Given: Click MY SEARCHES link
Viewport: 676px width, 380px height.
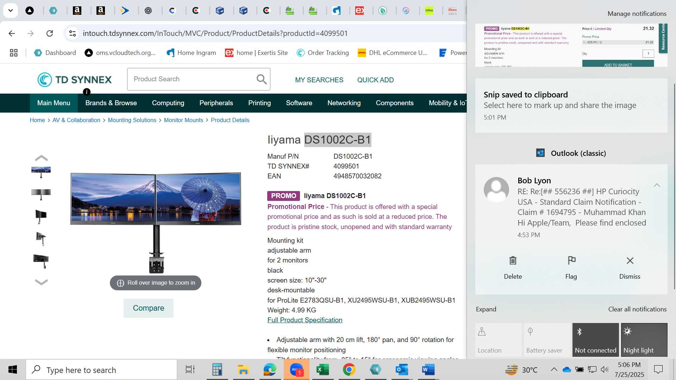Looking at the screenshot, I should (x=319, y=80).
